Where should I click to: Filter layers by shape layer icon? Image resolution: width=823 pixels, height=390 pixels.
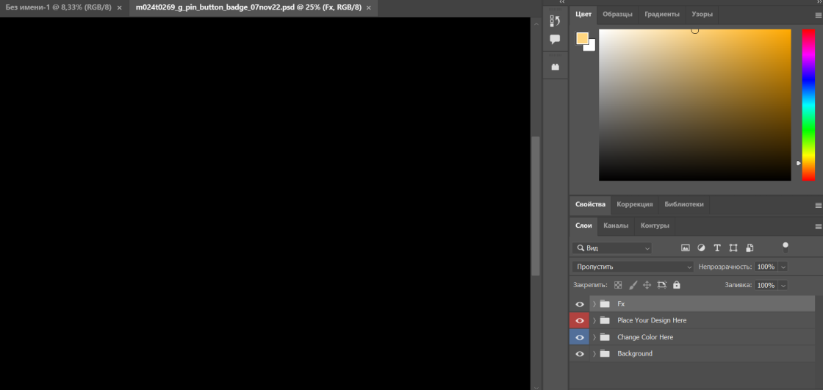click(x=733, y=248)
